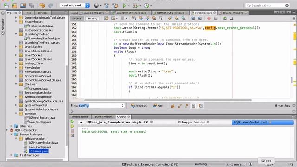Click the Last Edit icon beside History

[106, 19]
